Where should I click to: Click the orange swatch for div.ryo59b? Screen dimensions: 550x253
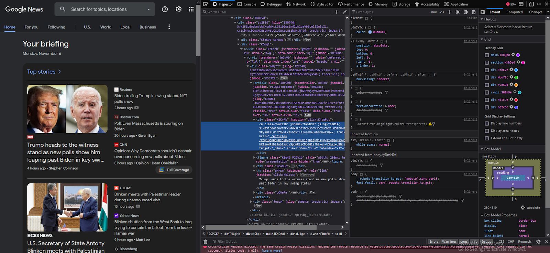pyautogui.click(x=516, y=85)
